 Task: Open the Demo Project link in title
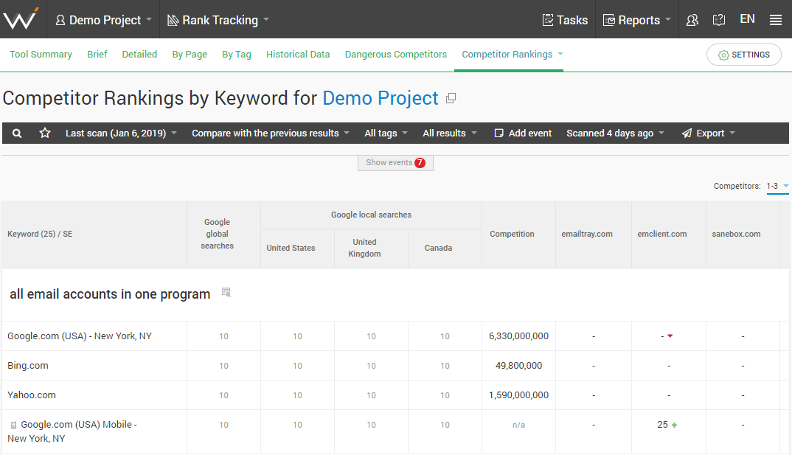[x=381, y=98]
